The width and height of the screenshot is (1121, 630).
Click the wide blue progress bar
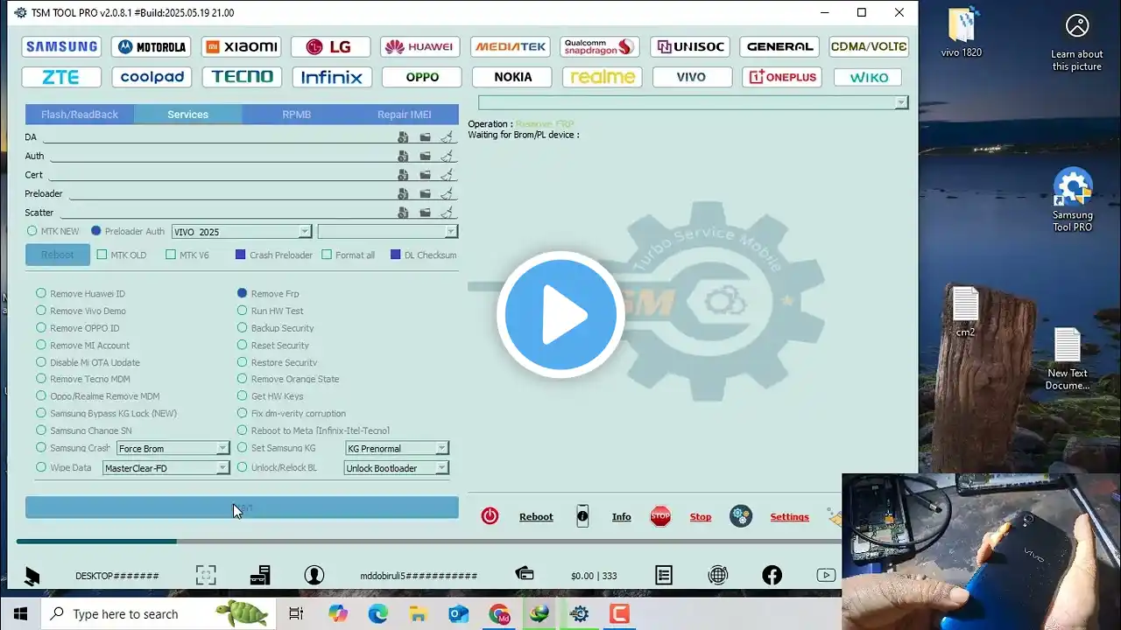[242, 507]
